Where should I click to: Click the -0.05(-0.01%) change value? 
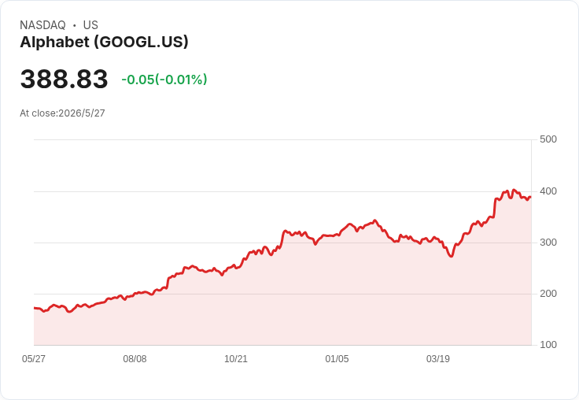tap(164, 80)
